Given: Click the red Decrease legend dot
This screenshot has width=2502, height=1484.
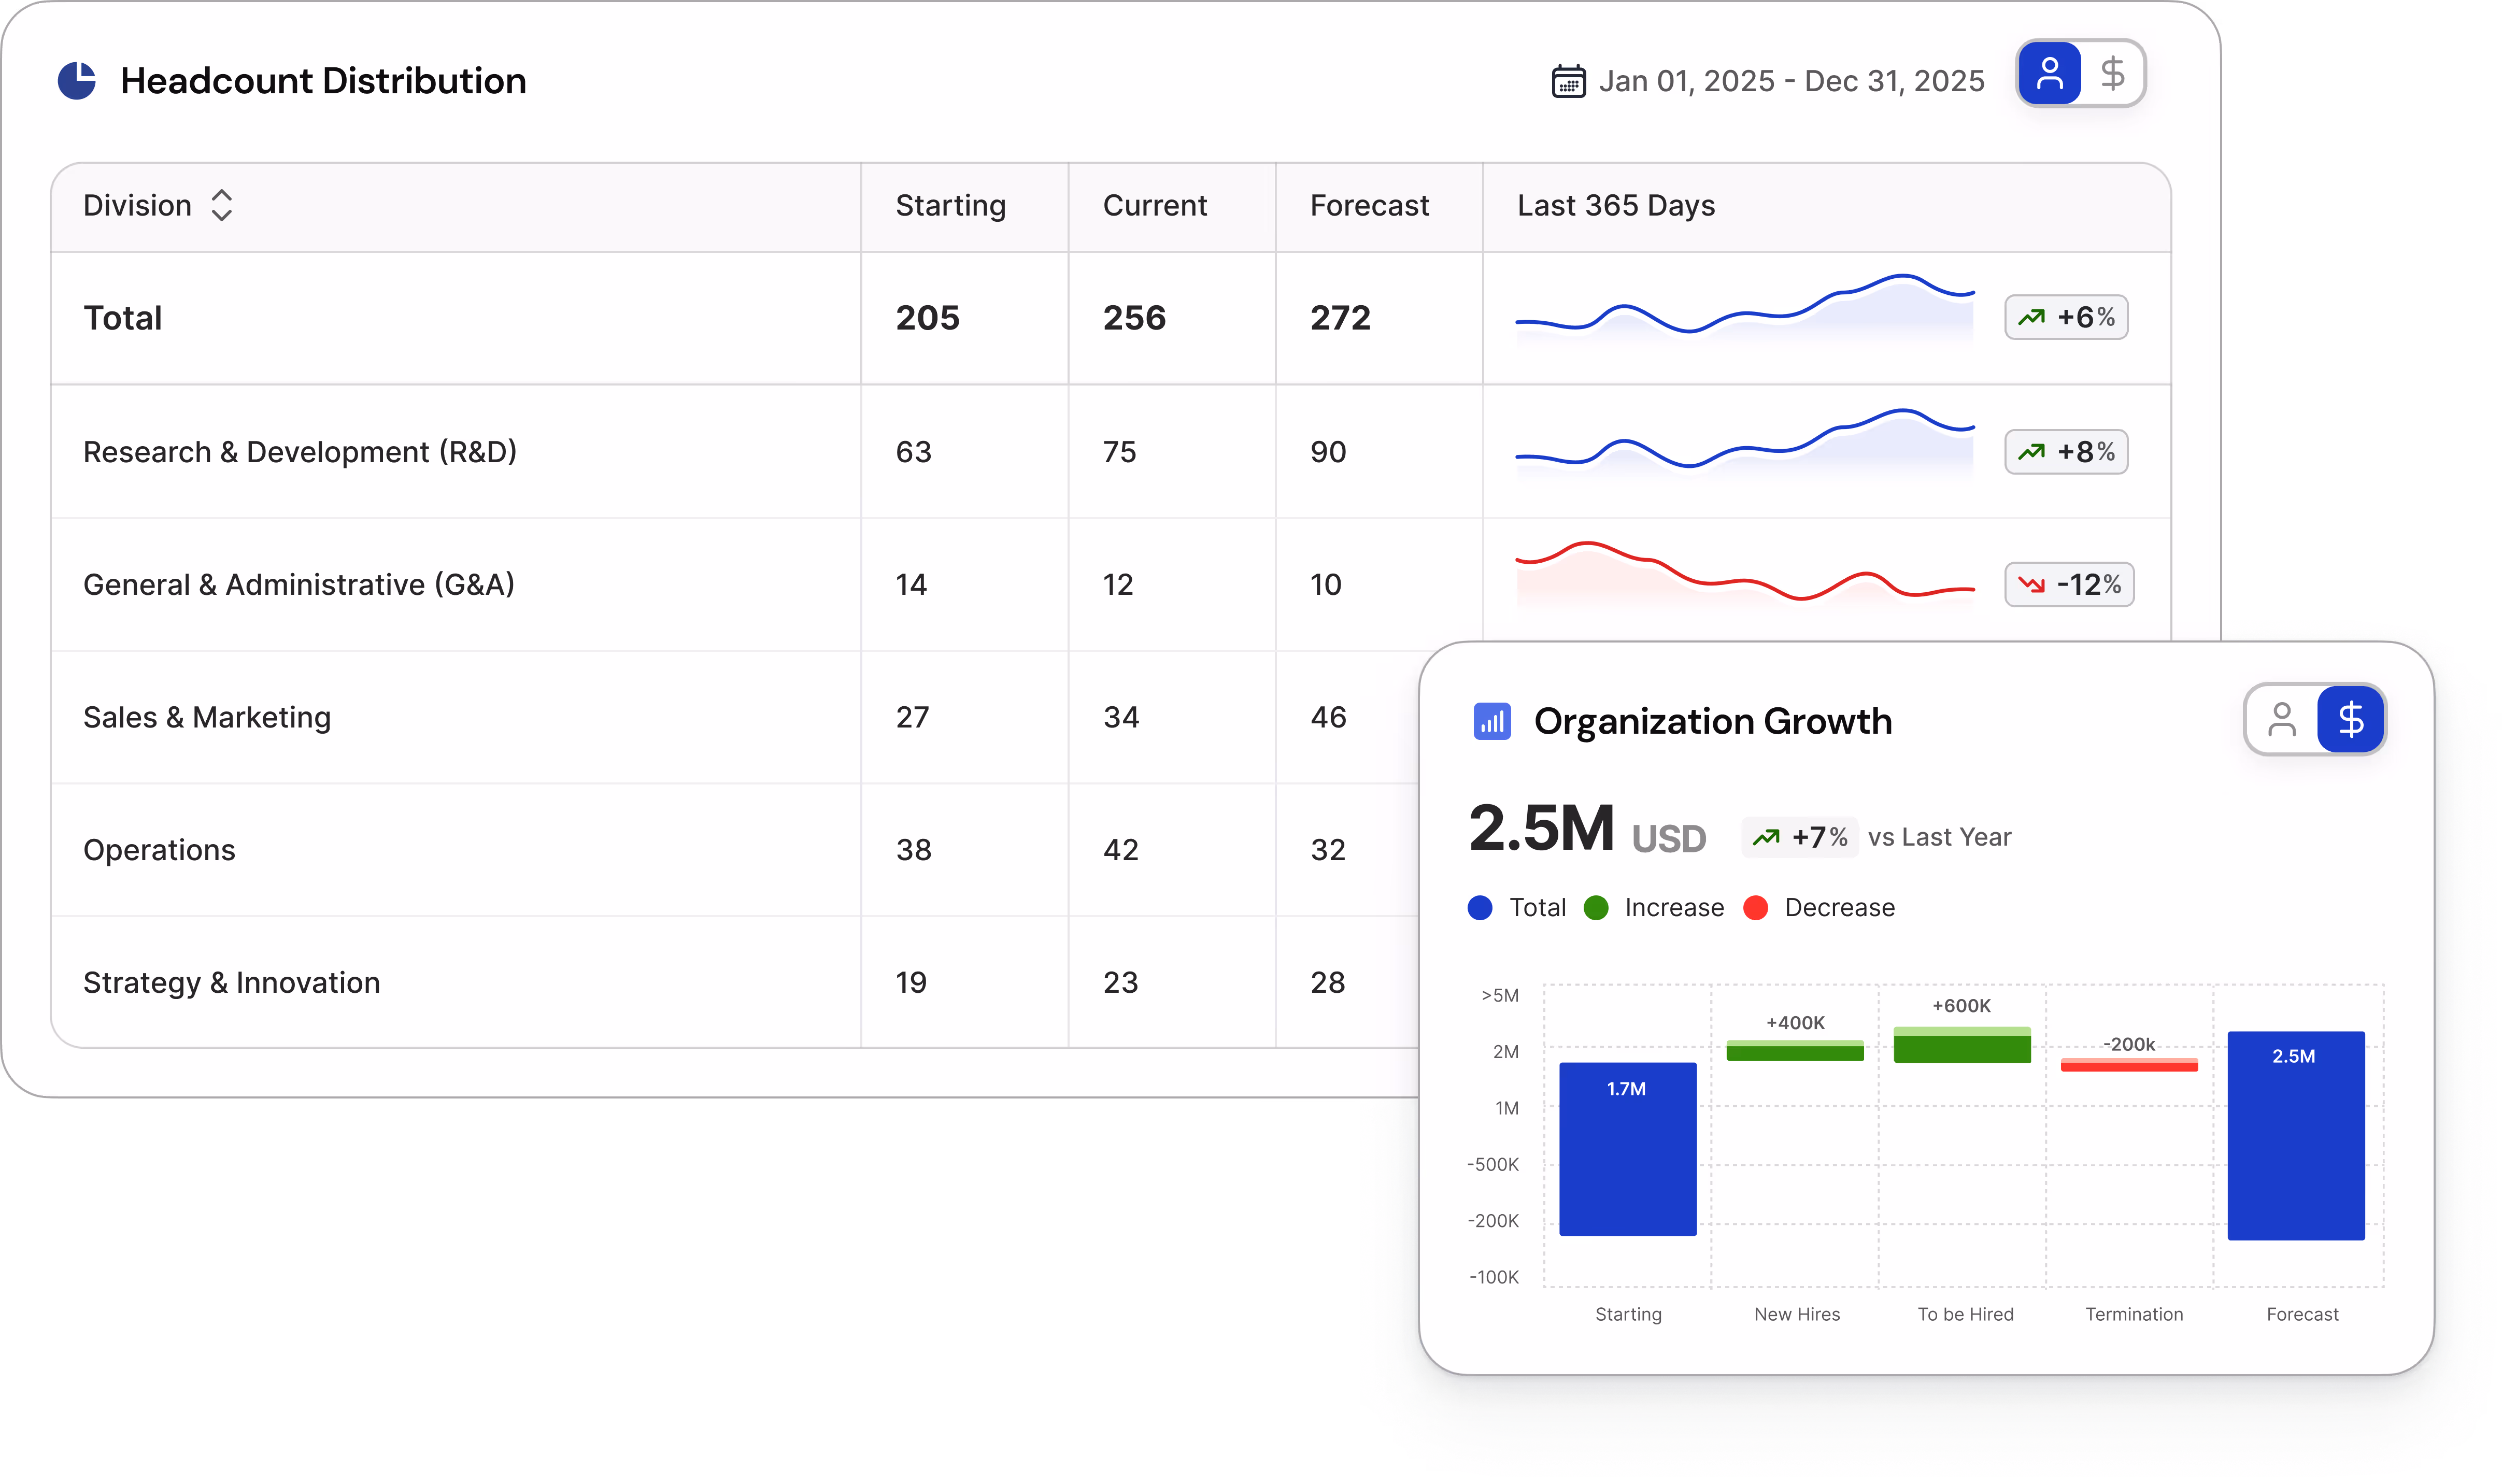Looking at the screenshot, I should point(1755,908).
